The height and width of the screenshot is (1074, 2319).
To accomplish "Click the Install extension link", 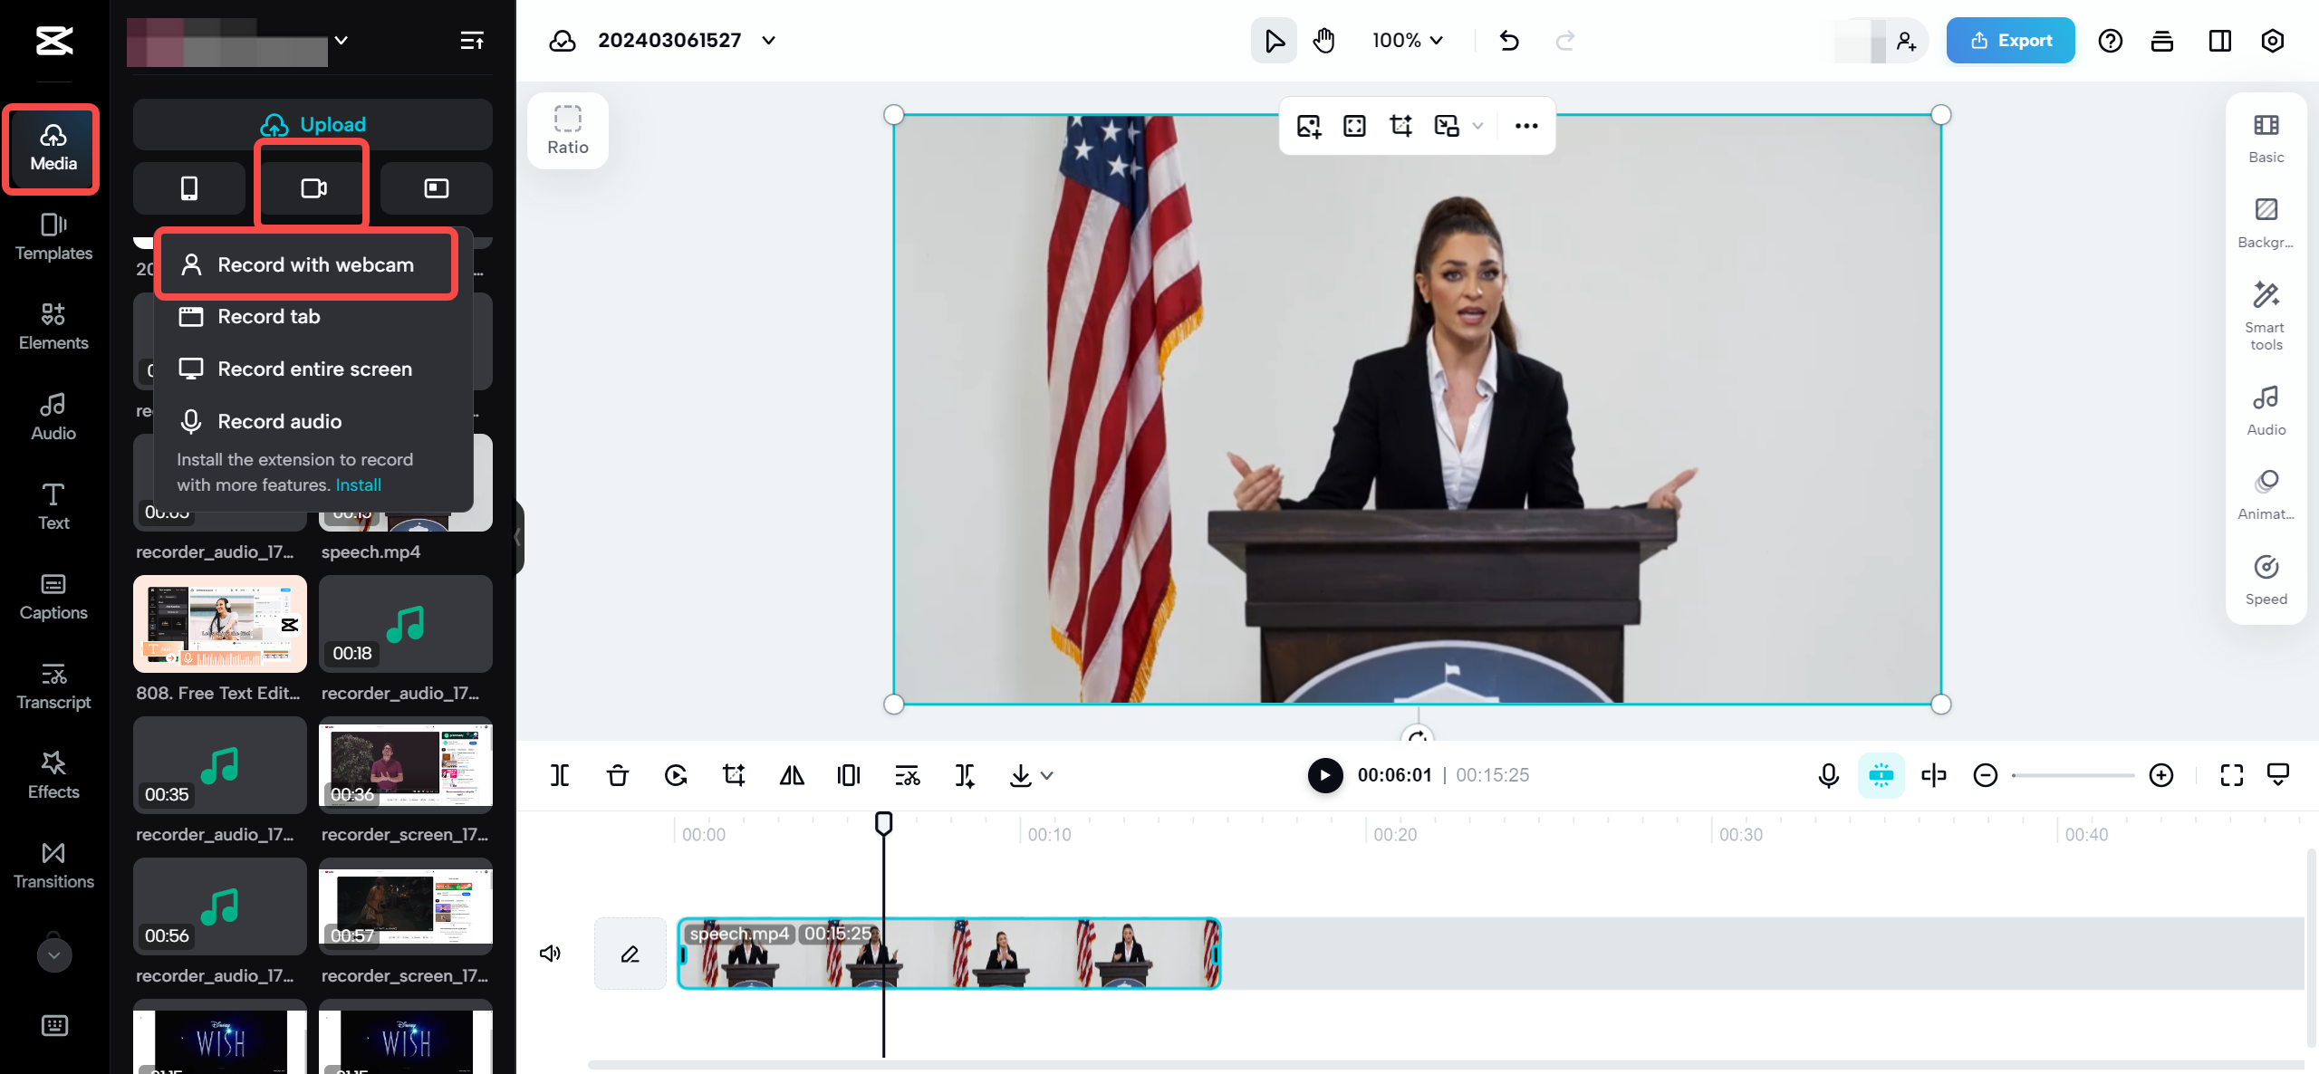I will tap(358, 484).
